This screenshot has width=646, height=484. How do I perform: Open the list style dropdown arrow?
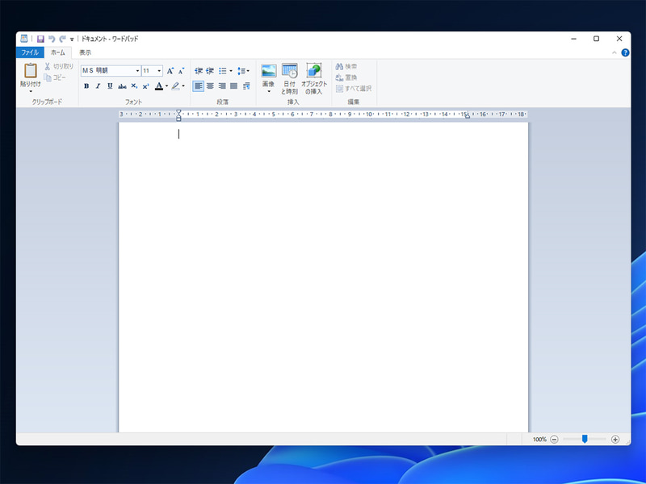click(231, 71)
